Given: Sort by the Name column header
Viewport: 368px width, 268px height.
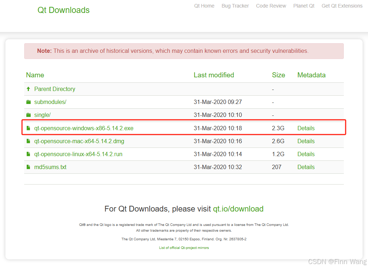Looking at the screenshot, I should click(x=35, y=75).
